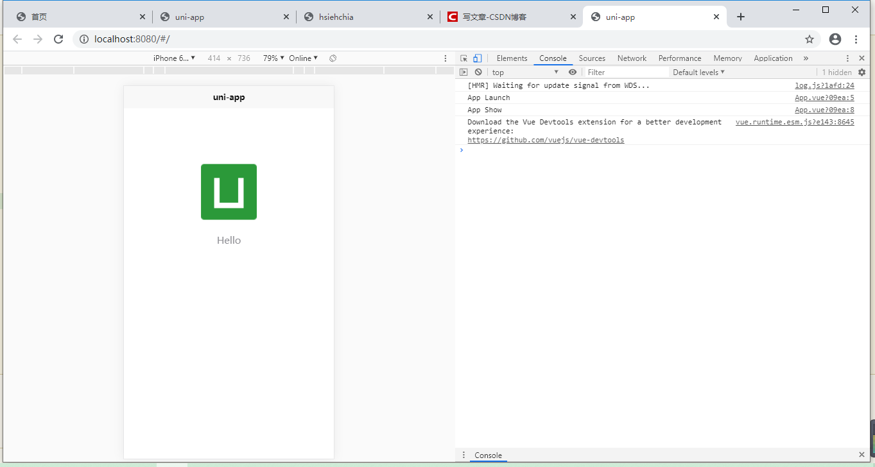This screenshot has height=467, width=875.
Task: Click the App Show log message
Action: click(x=485, y=110)
